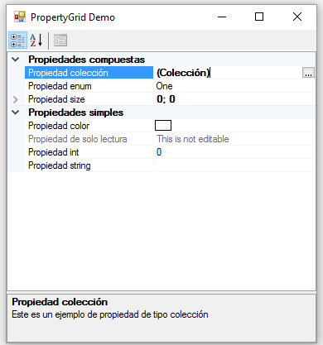Sort properties alphabetically with A-Z icon
323x345 pixels.
tap(36, 41)
